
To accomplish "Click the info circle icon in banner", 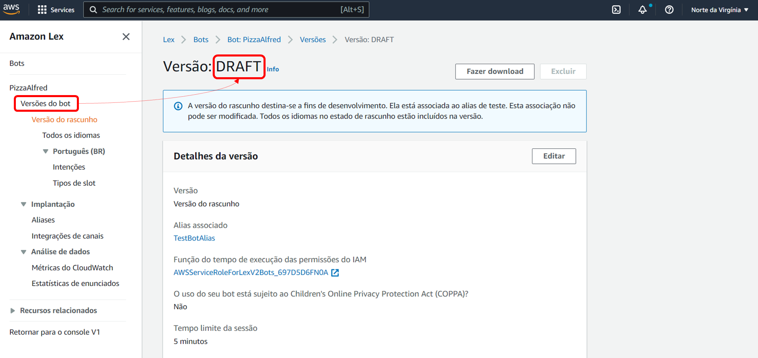I will 178,106.
